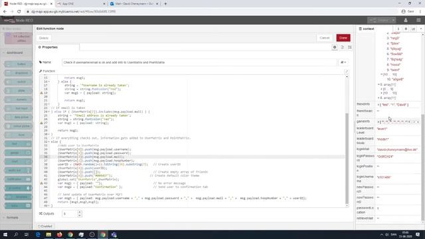Click the loginPassword value

385,157
